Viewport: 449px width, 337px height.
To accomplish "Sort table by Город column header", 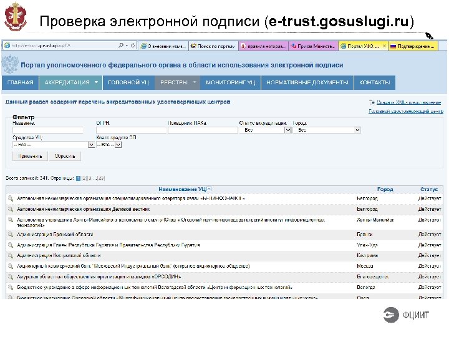I will [385, 190].
